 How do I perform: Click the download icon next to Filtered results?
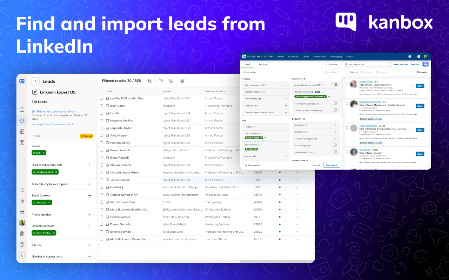(150, 81)
